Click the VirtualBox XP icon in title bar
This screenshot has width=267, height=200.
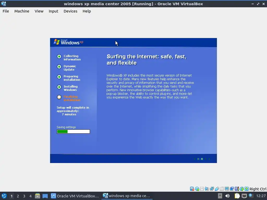tap(4, 4)
